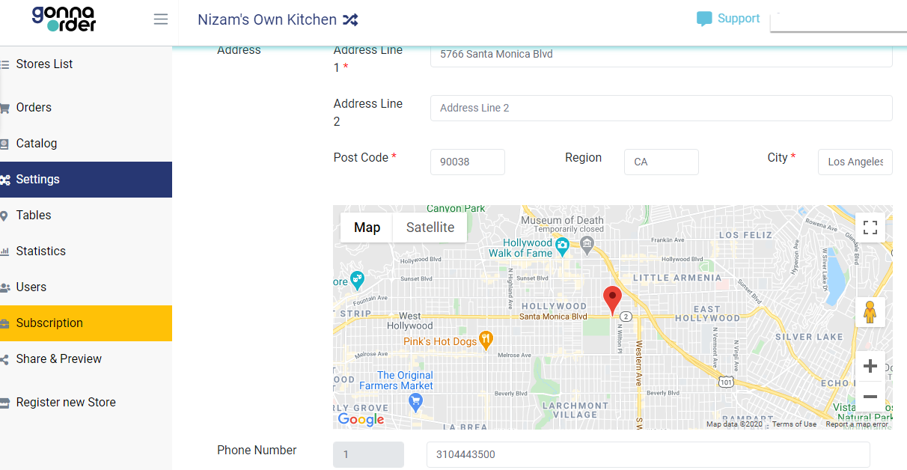The height and width of the screenshot is (470, 907).
Task: Click the shuffle icon beside Nizam's Own Kitchen
Action: [x=349, y=20]
